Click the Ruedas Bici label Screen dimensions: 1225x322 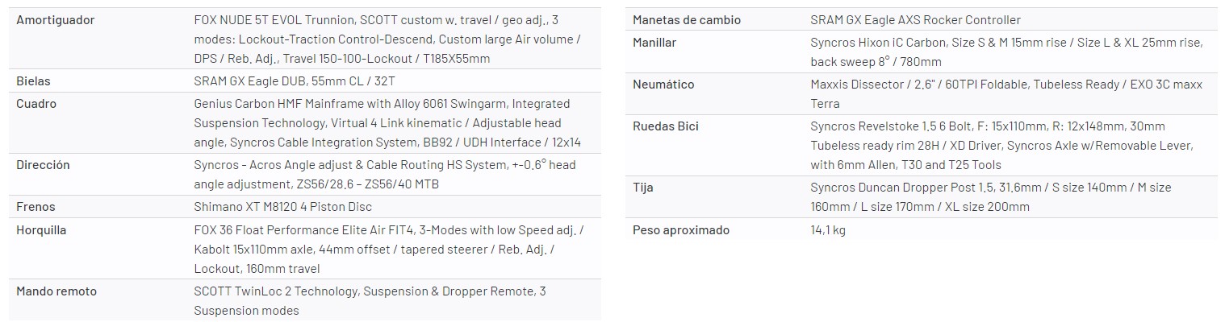666,126
